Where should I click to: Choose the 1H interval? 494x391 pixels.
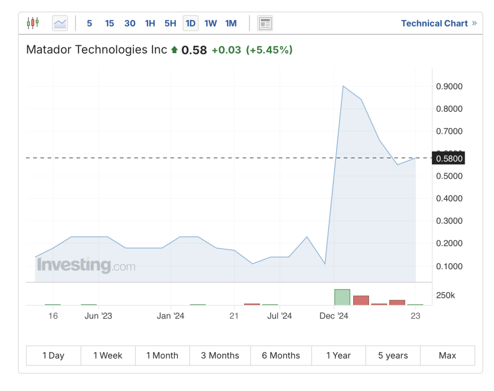[x=150, y=23]
